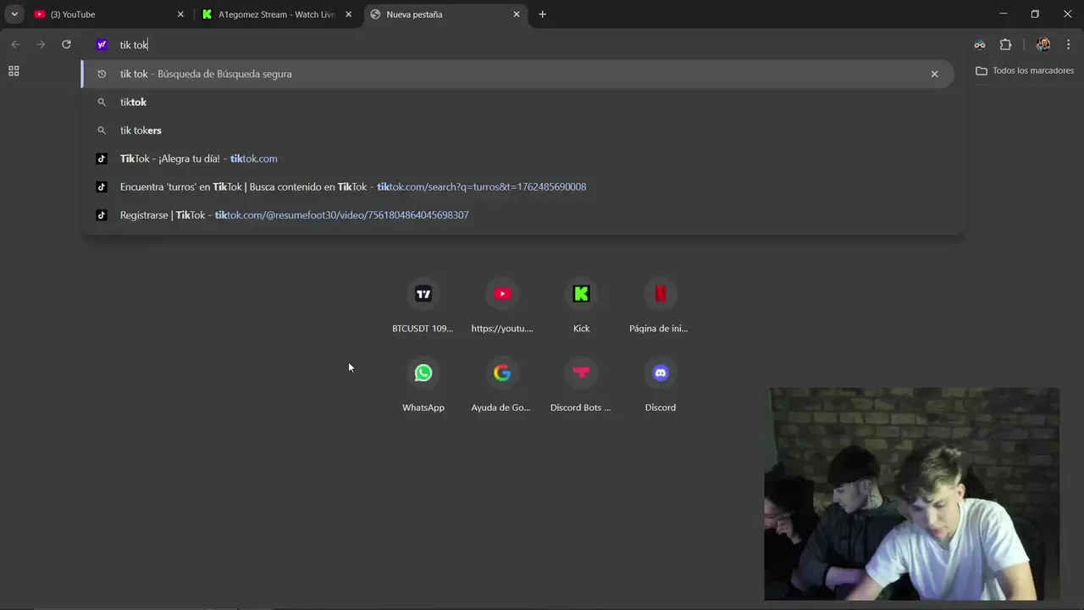Open the BTCUSDT TradingView shortcut

(423, 305)
